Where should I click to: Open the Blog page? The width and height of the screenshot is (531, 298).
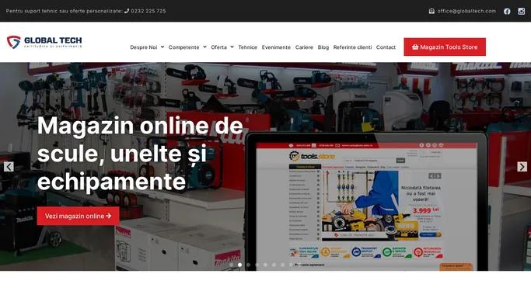[x=323, y=47]
